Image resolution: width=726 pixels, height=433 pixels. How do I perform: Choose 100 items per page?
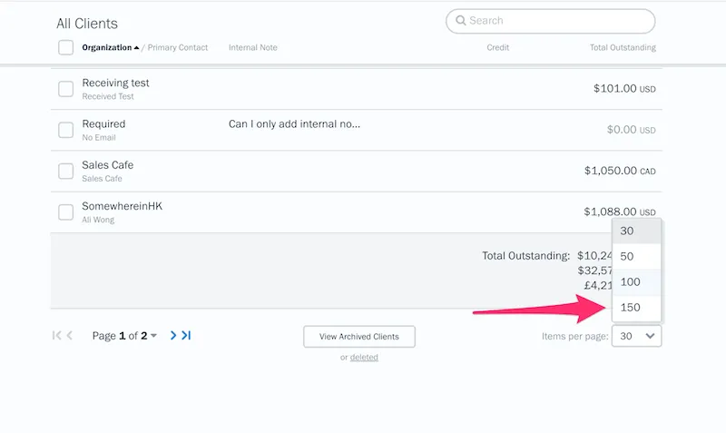point(631,281)
